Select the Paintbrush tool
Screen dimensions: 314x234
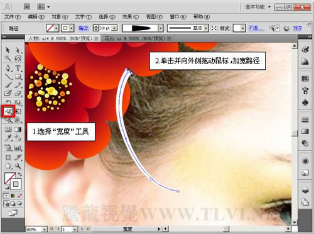coord(8,85)
